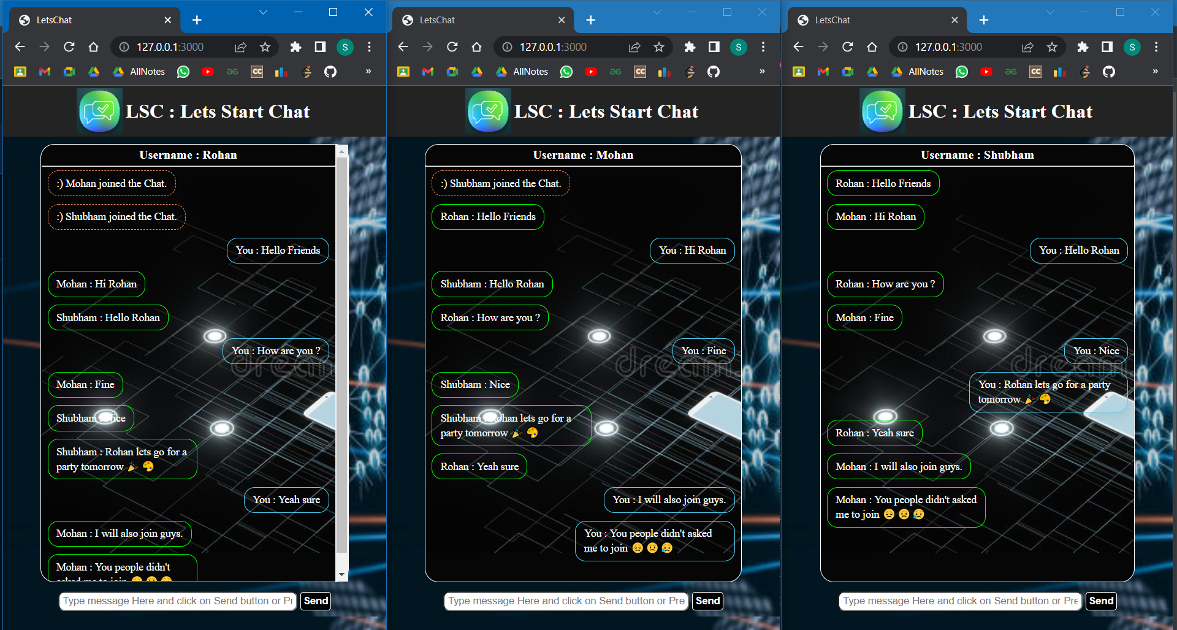Open the tab list chevron in Mohan's window
Screen dimensions: 1177x630
657,12
